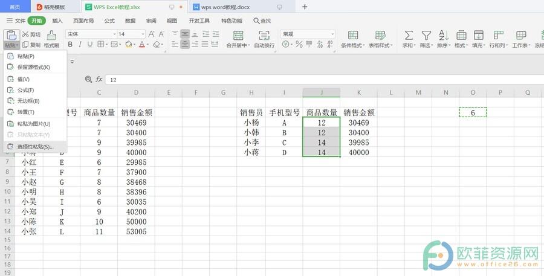Viewport: 544px width, 276px height.
Task: Click the Copy (复制) button
Action: [x=31, y=45]
